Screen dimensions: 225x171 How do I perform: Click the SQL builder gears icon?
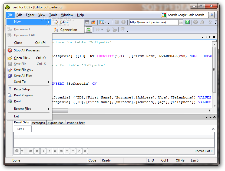pyautogui.click(x=123, y=29)
